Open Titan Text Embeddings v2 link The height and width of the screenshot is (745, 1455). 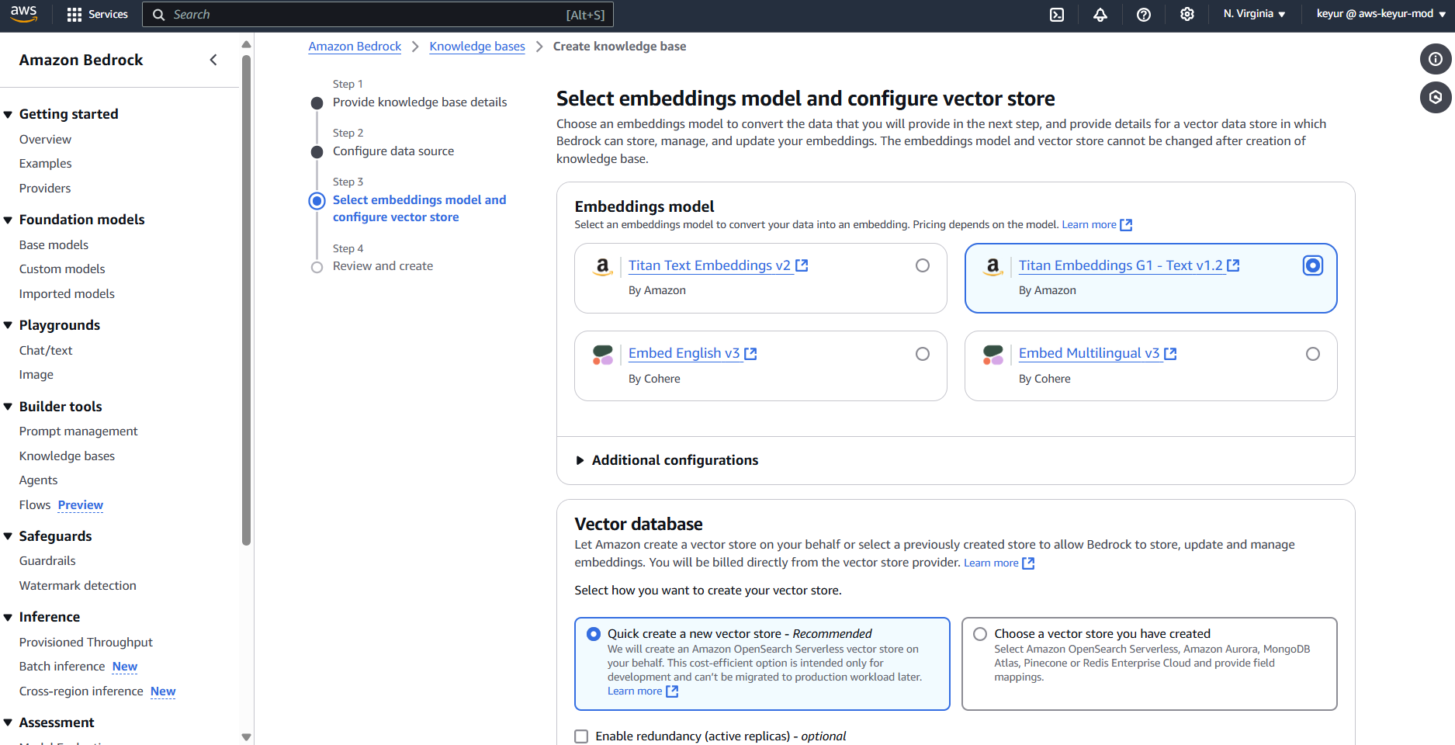[709, 265]
